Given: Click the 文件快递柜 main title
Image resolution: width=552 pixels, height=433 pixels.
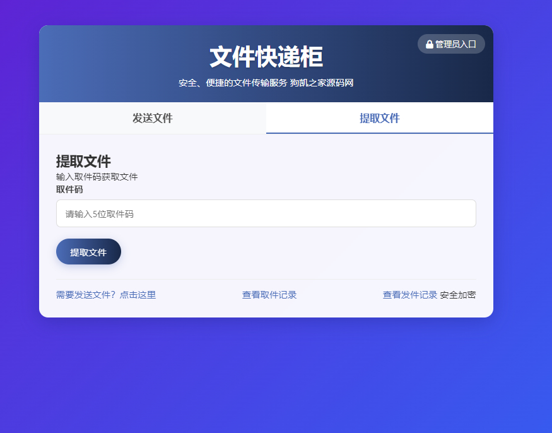Looking at the screenshot, I should (266, 57).
